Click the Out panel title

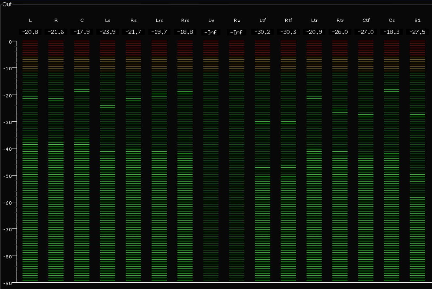(7, 4)
